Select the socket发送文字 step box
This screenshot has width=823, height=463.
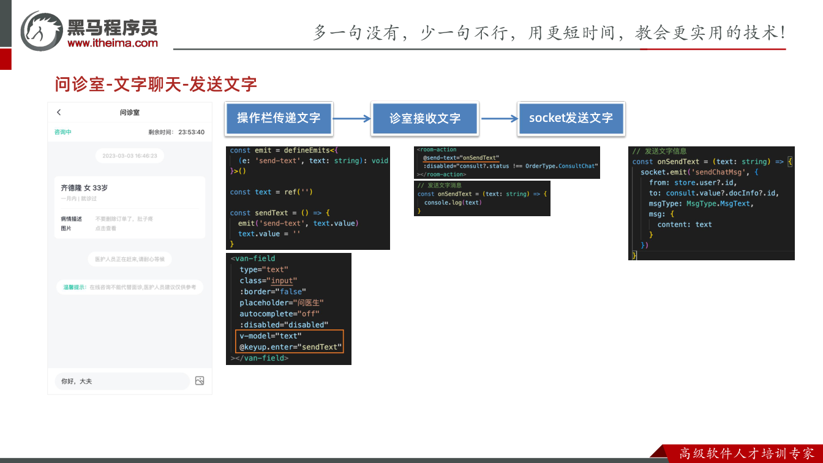tap(571, 118)
